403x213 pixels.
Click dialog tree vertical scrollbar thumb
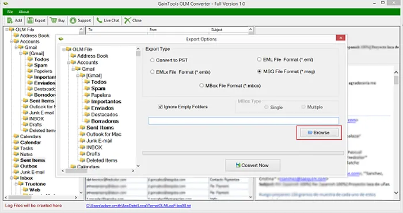pyautogui.click(x=138, y=54)
